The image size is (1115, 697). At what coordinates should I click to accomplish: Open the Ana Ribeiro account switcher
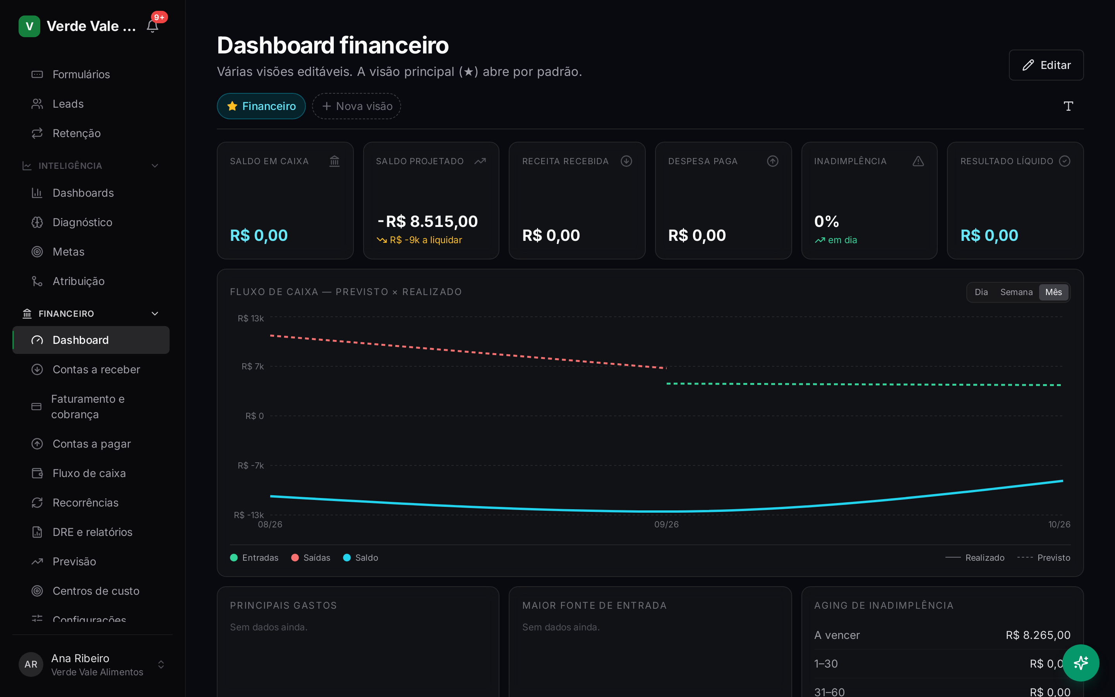92,664
